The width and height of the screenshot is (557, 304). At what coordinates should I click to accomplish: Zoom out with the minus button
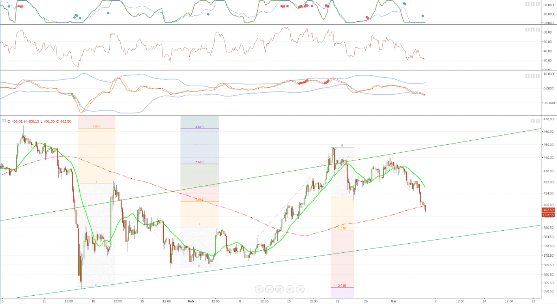(x=269, y=289)
